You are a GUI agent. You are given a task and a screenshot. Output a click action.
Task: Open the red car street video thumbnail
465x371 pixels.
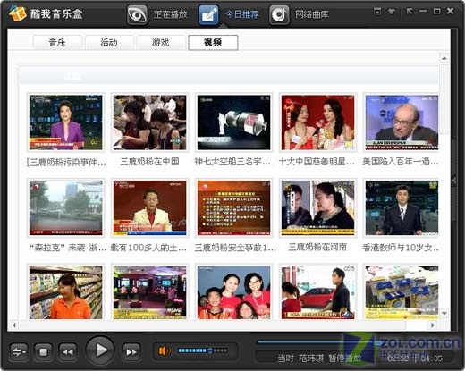(318, 292)
